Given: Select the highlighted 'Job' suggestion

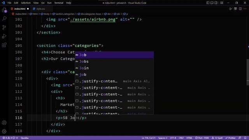Looking at the screenshot, I should 114,55.
